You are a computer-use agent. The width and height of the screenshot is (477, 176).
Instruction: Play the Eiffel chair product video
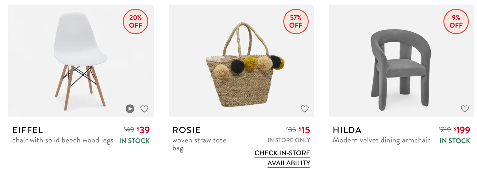pos(130,109)
